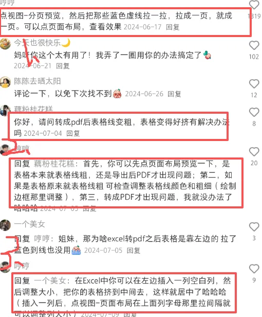Like the reply with 20 likes
This screenshot has height=317, width=262.
(254, 152)
